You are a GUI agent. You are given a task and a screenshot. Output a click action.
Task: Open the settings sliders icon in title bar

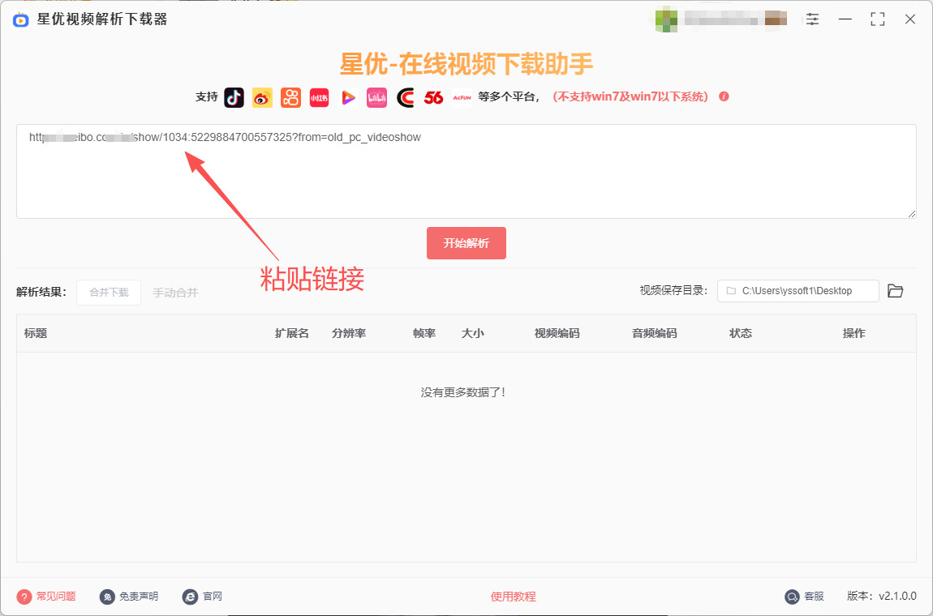click(812, 19)
